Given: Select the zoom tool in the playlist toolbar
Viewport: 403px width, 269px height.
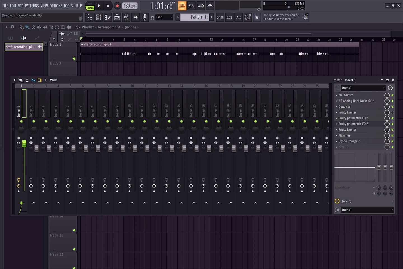Looking at the screenshot, I should coord(63,27).
